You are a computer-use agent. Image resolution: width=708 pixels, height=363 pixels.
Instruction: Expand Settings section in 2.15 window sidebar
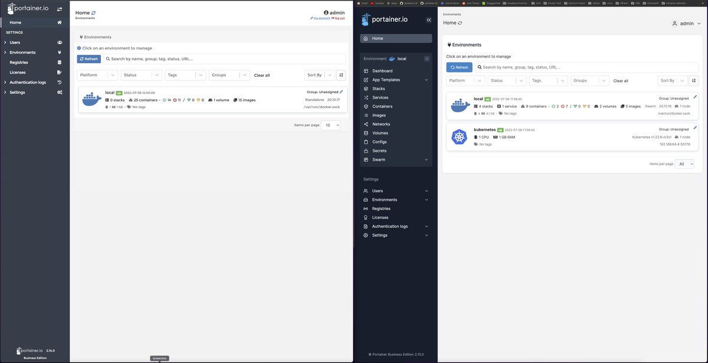tap(427, 235)
